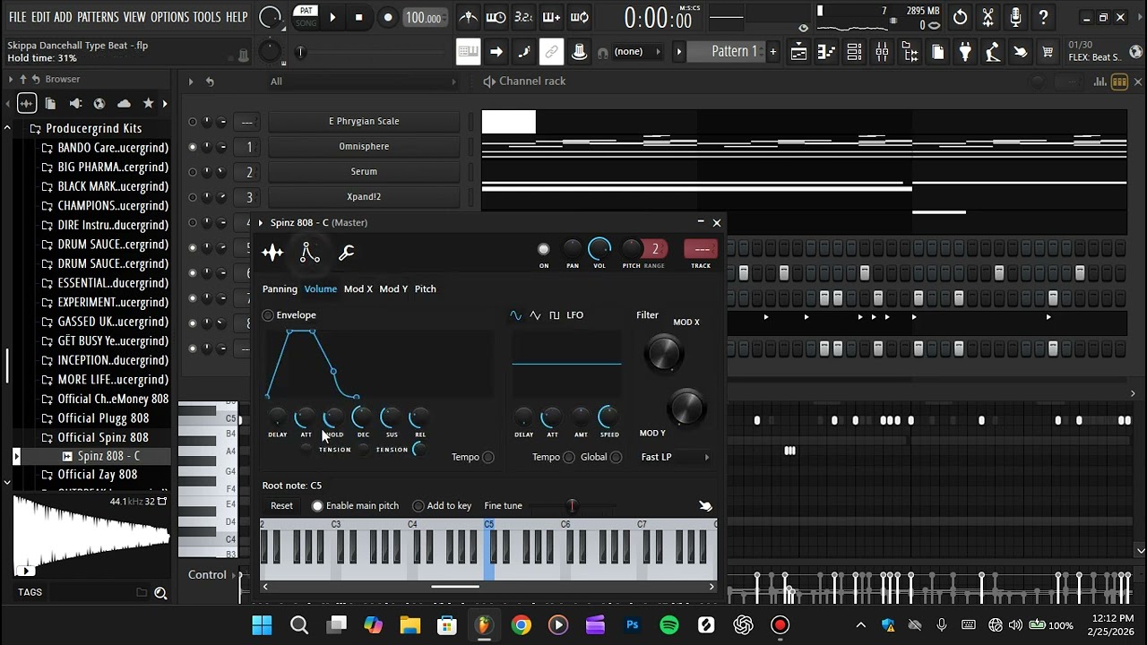1147x645 pixels.
Task: Open the plugin picker plug icon
Action: [x=965, y=52]
